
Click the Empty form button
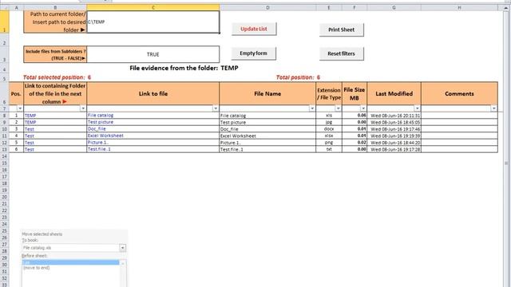point(254,53)
